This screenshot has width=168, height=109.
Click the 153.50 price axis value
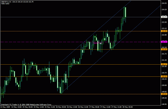pyautogui.click(x=164, y=22)
